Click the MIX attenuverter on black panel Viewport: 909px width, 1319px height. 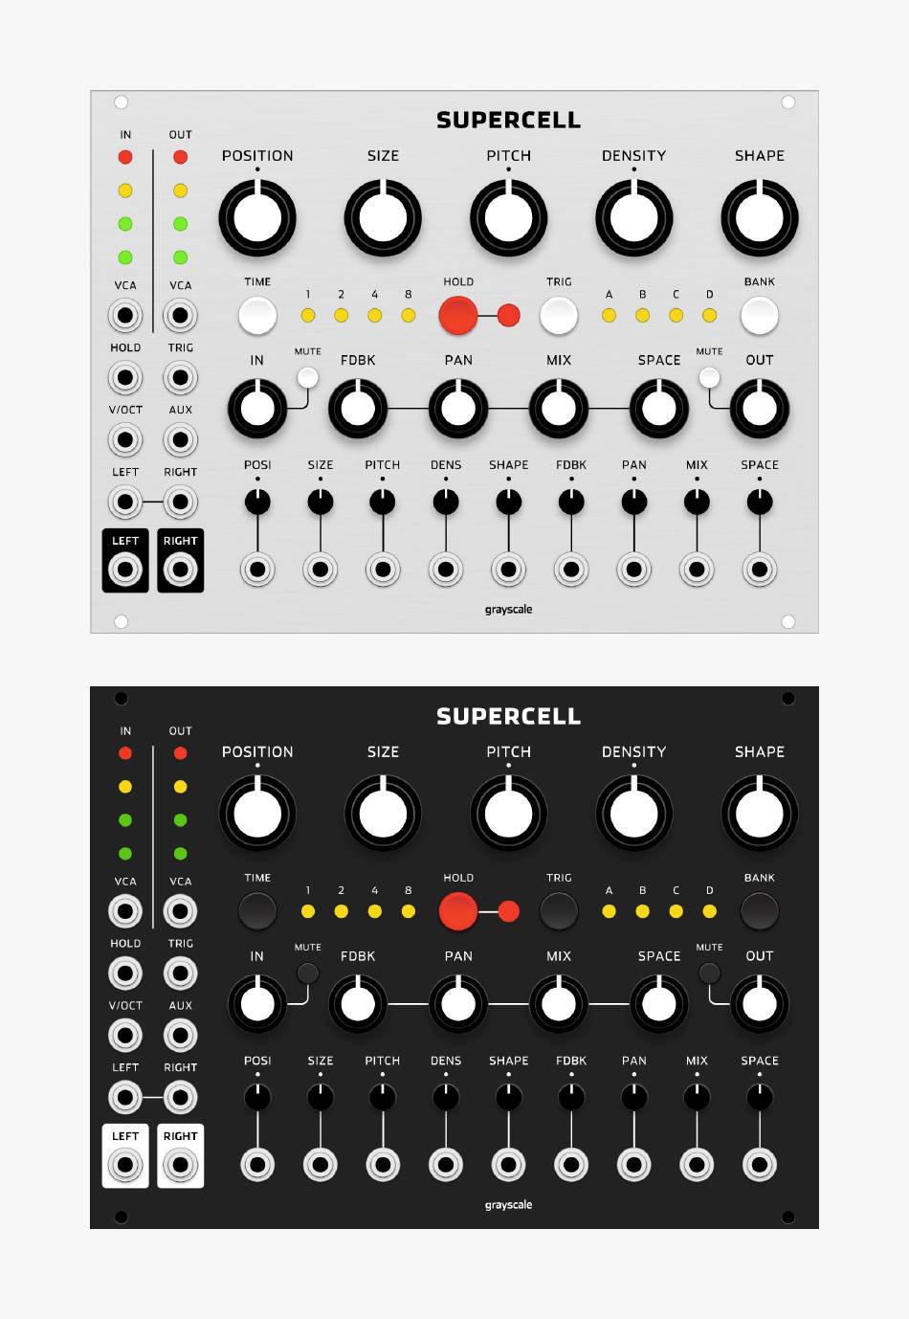(697, 1097)
